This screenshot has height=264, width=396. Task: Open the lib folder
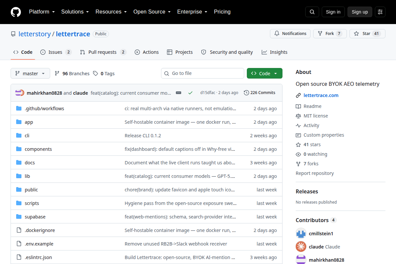pos(27,176)
